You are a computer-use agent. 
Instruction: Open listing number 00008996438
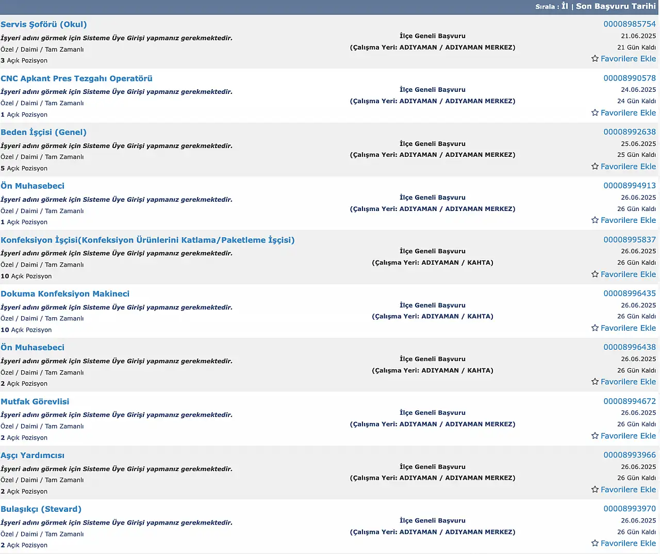point(630,347)
